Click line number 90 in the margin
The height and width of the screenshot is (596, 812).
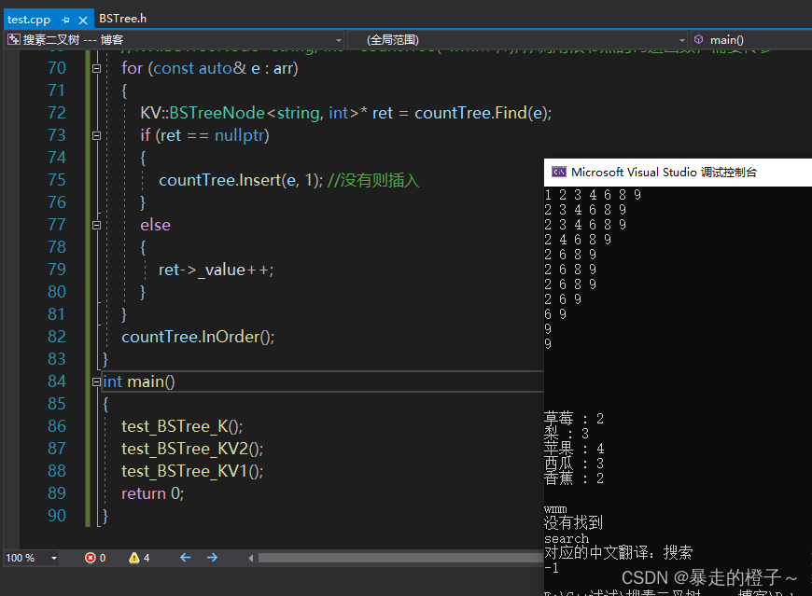click(57, 516)
